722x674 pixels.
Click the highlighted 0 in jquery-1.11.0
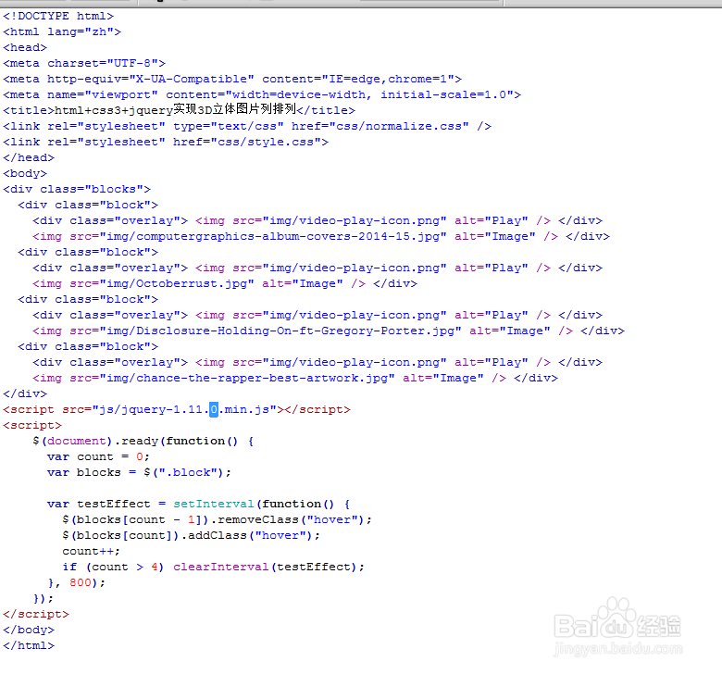214,409
